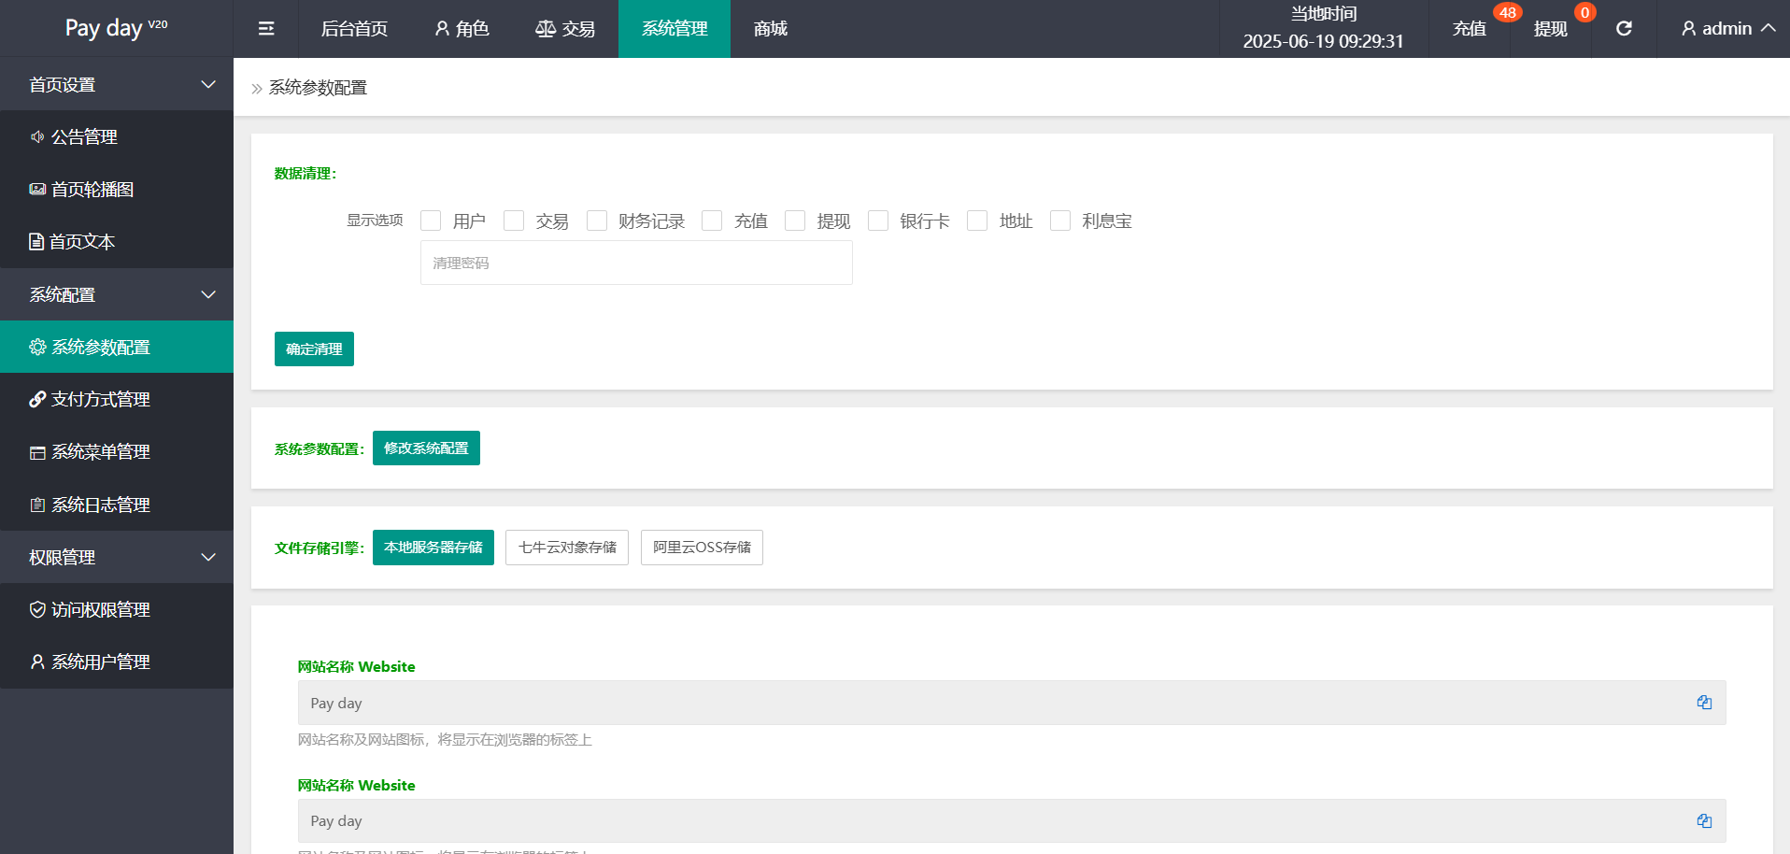Open the 后台首页 top menu
The height and width of the screenshot is (854, 1790).
coord(354,29)
